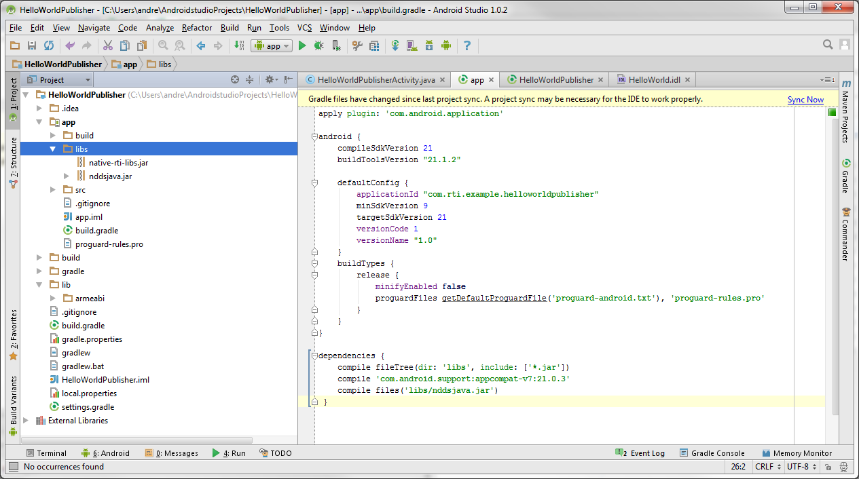Open the SDK Manager toolbar icon
This screenshot has height=479, width=859.
(x=429, y=45)
